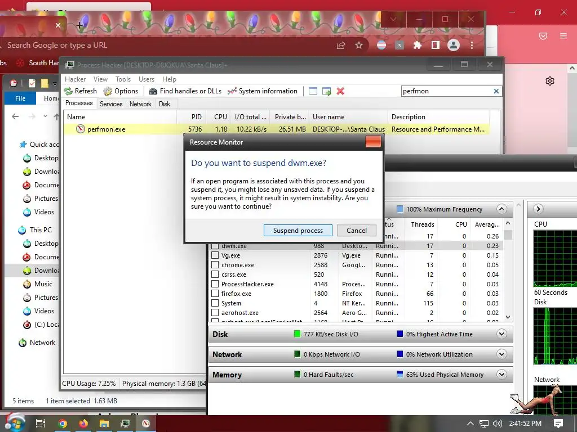Screen dimensions: 577x432
Task: Open Task View on the taskbar
Action: click(x=40, y=424)
